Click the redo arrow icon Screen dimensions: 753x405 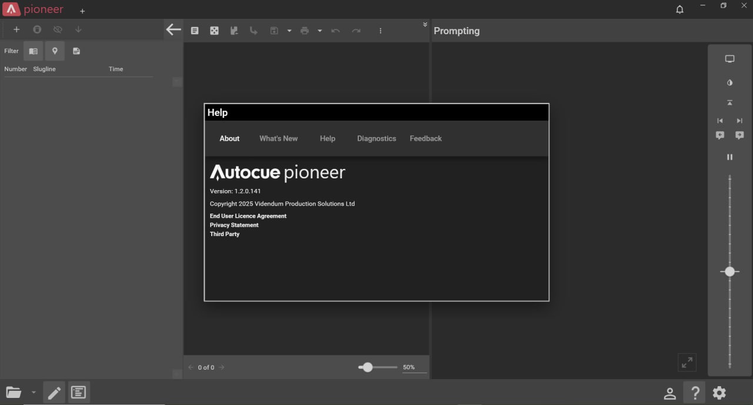click(356, 31)
